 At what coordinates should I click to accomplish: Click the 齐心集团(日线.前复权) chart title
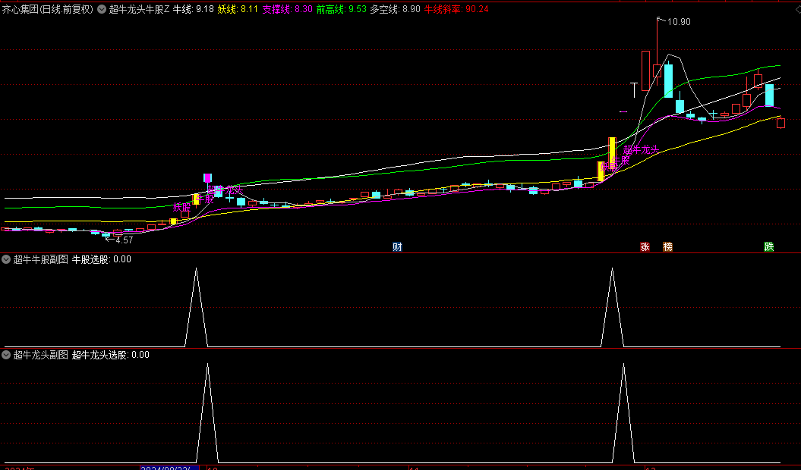(x=47, y=10)
